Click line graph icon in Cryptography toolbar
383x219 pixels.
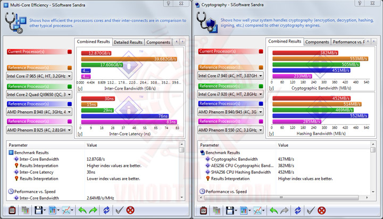pyautogui.click(x=257, y=210)
